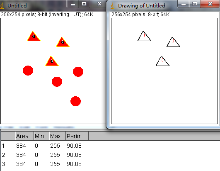
Task: Click Perim. value 90.08 in row 2
Action: 74,155
